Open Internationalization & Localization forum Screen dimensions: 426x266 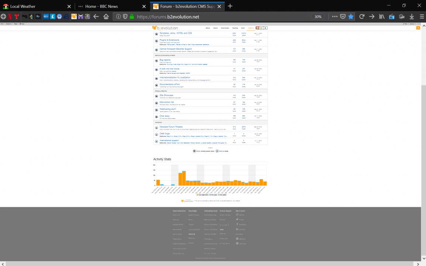pyautogui.click(x=175, y=78)
